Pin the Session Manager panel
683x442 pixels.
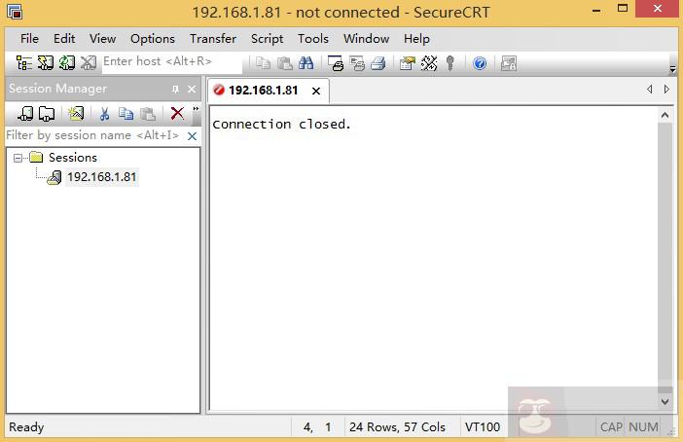(x=175, y=90)
